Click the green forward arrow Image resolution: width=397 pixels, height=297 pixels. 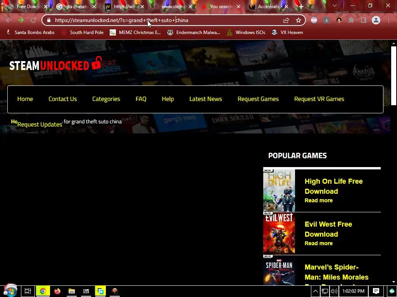(21, 20)
